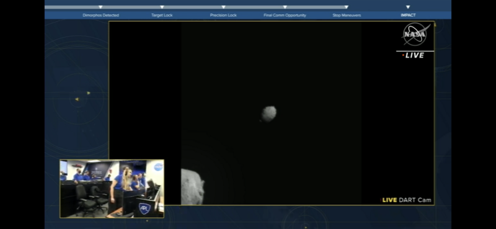Screen dimensions: 496x229
Task: Select the IMPACT label
Action: pyautogui.click(x=408, y=15)
